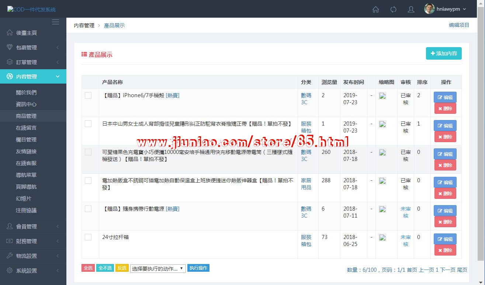
Task: Check the box for iPhone6/7手機殼 row
Action: tap(88, 95)
